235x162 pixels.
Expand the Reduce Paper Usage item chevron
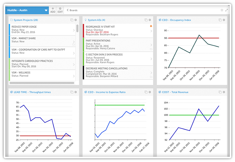pyautogui.click(x=74, y=31)
